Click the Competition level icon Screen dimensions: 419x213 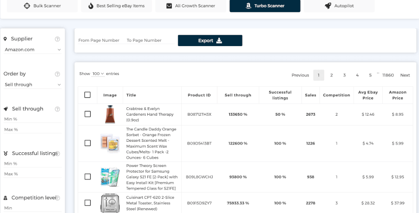5,198
